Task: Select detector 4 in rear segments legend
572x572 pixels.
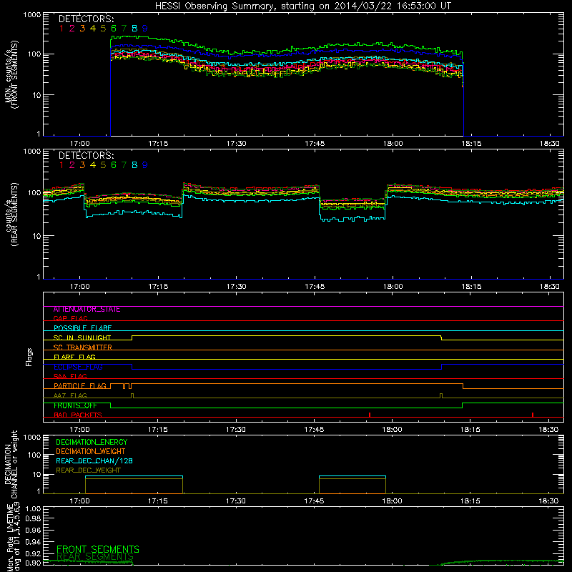Action: [x=93, y=165]
